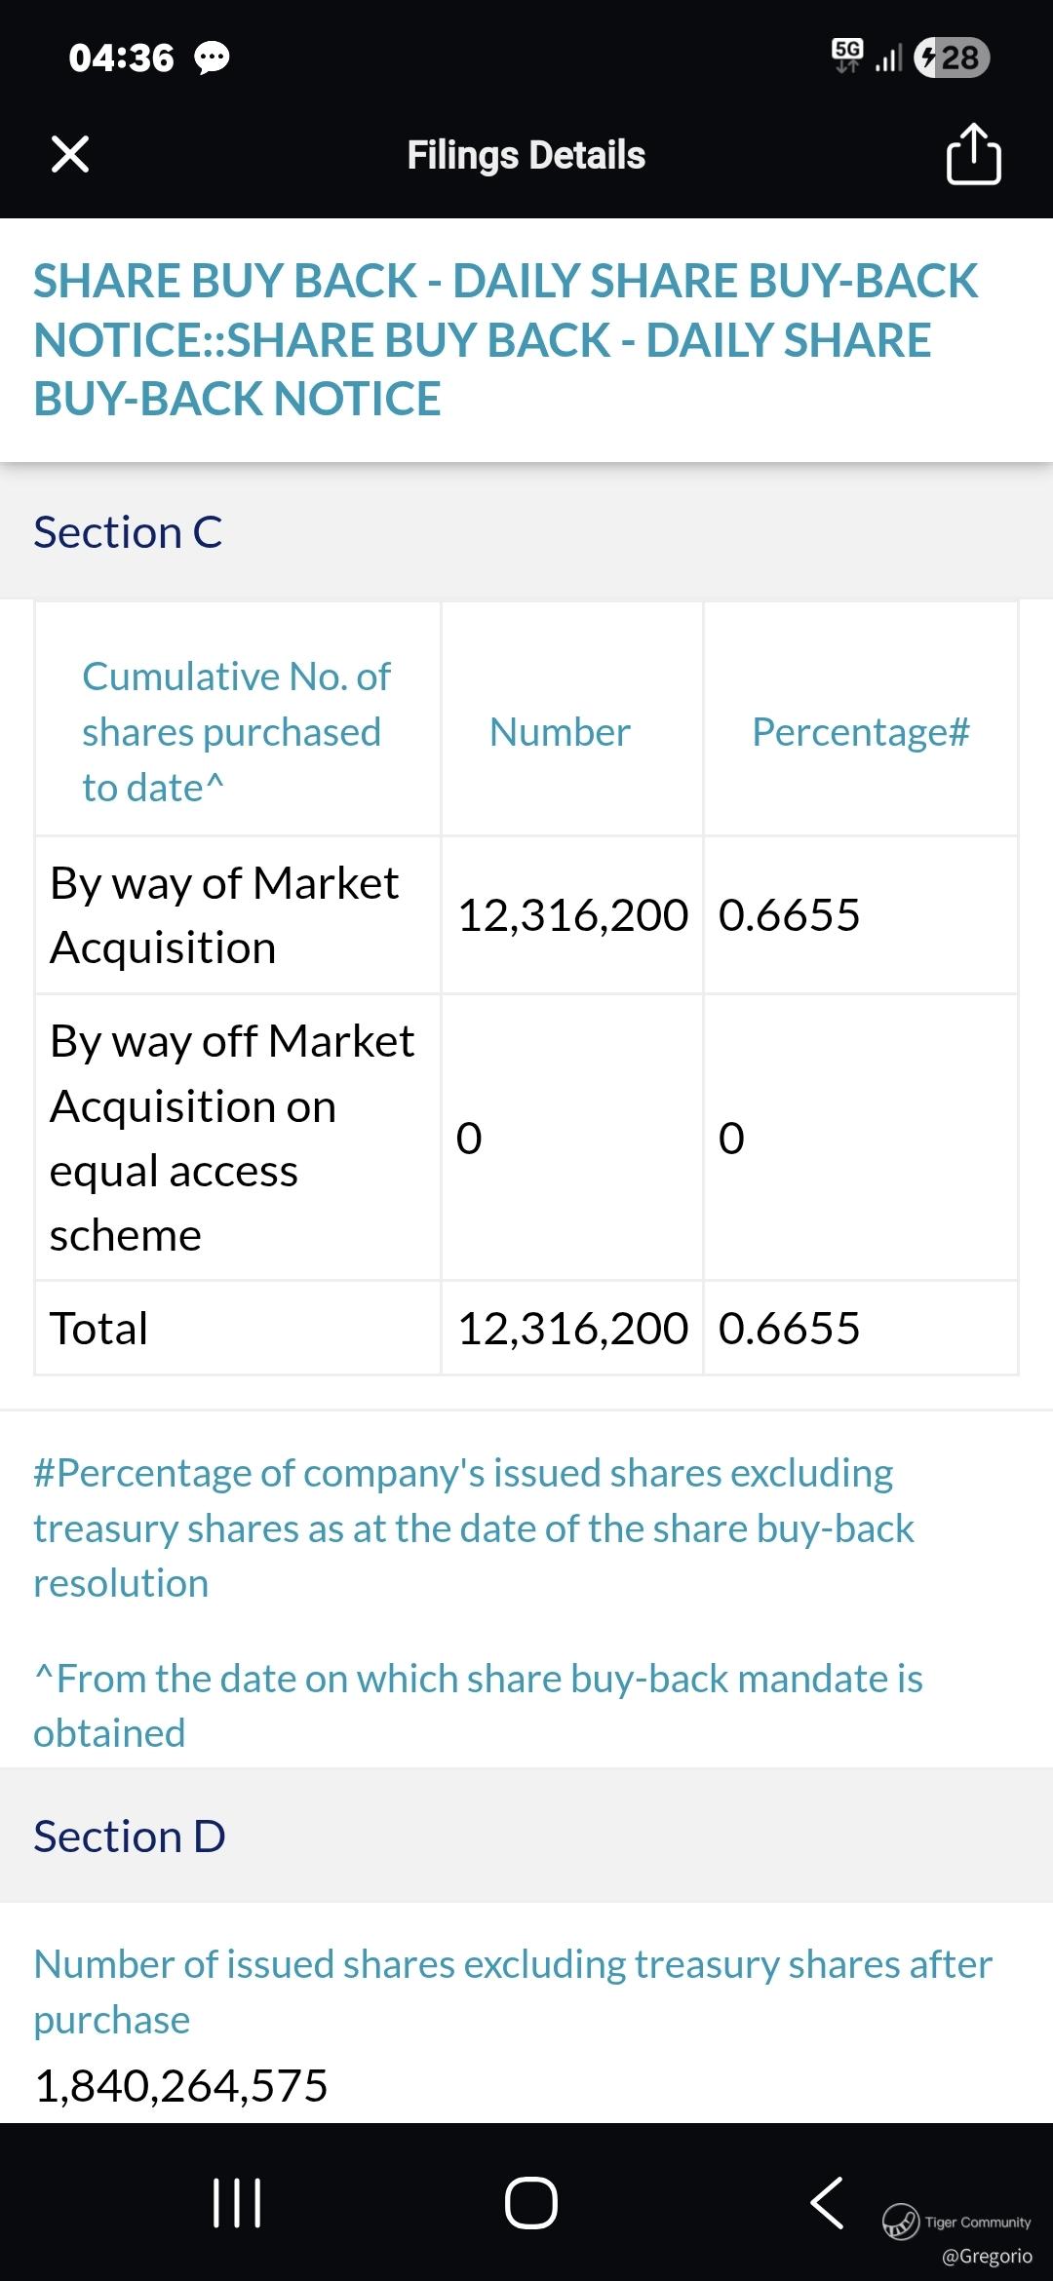Viewport: 1053px width, 2281px height.
Task: Select the Section D heading
Action: tap(130, 1836)
